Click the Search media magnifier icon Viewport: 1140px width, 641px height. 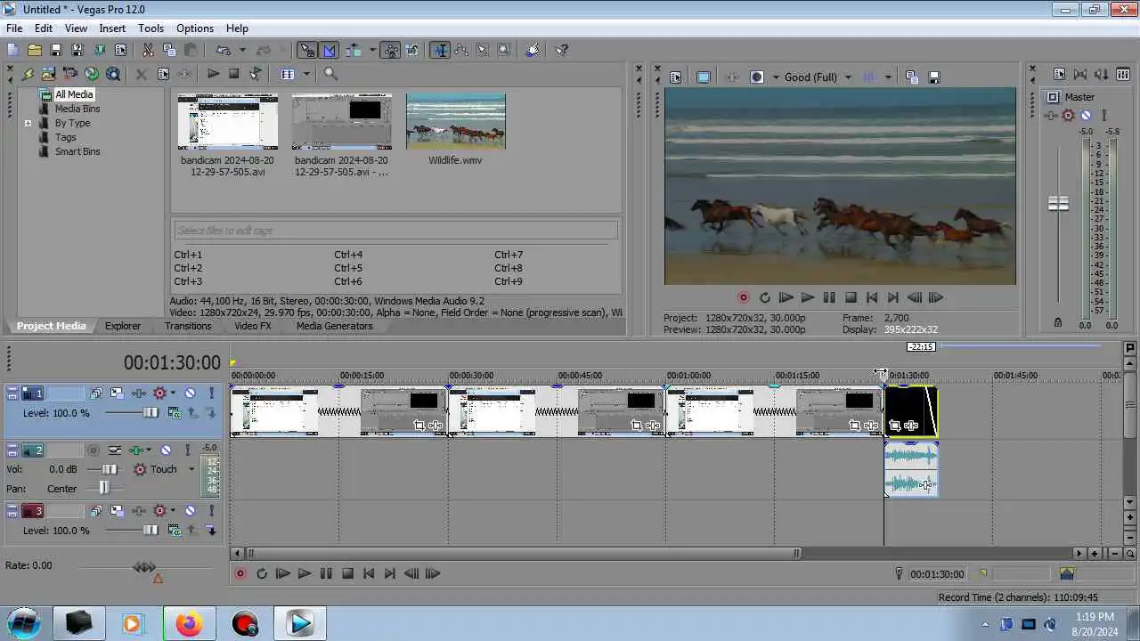pyautogui.click(x=330, y=74)
